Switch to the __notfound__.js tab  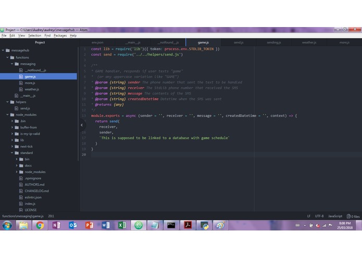click(168, 43)
